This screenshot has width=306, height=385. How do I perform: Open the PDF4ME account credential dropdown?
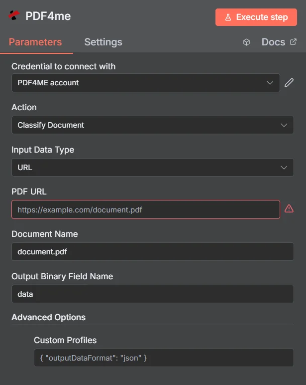pyautogui.click(x=145, y=83)
